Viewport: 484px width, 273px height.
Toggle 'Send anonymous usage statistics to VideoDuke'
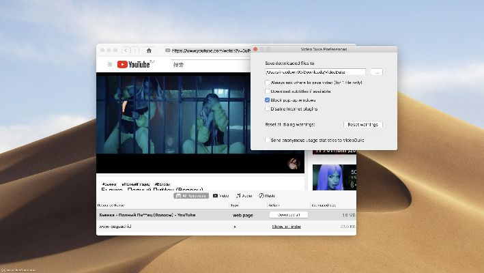(268, 140)
